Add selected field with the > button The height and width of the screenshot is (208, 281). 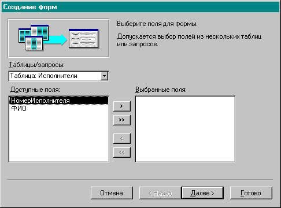click(x=122, y=106)
